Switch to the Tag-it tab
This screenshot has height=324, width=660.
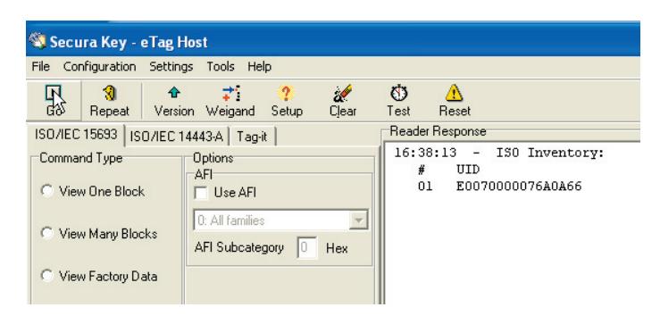tap(252, 137)
